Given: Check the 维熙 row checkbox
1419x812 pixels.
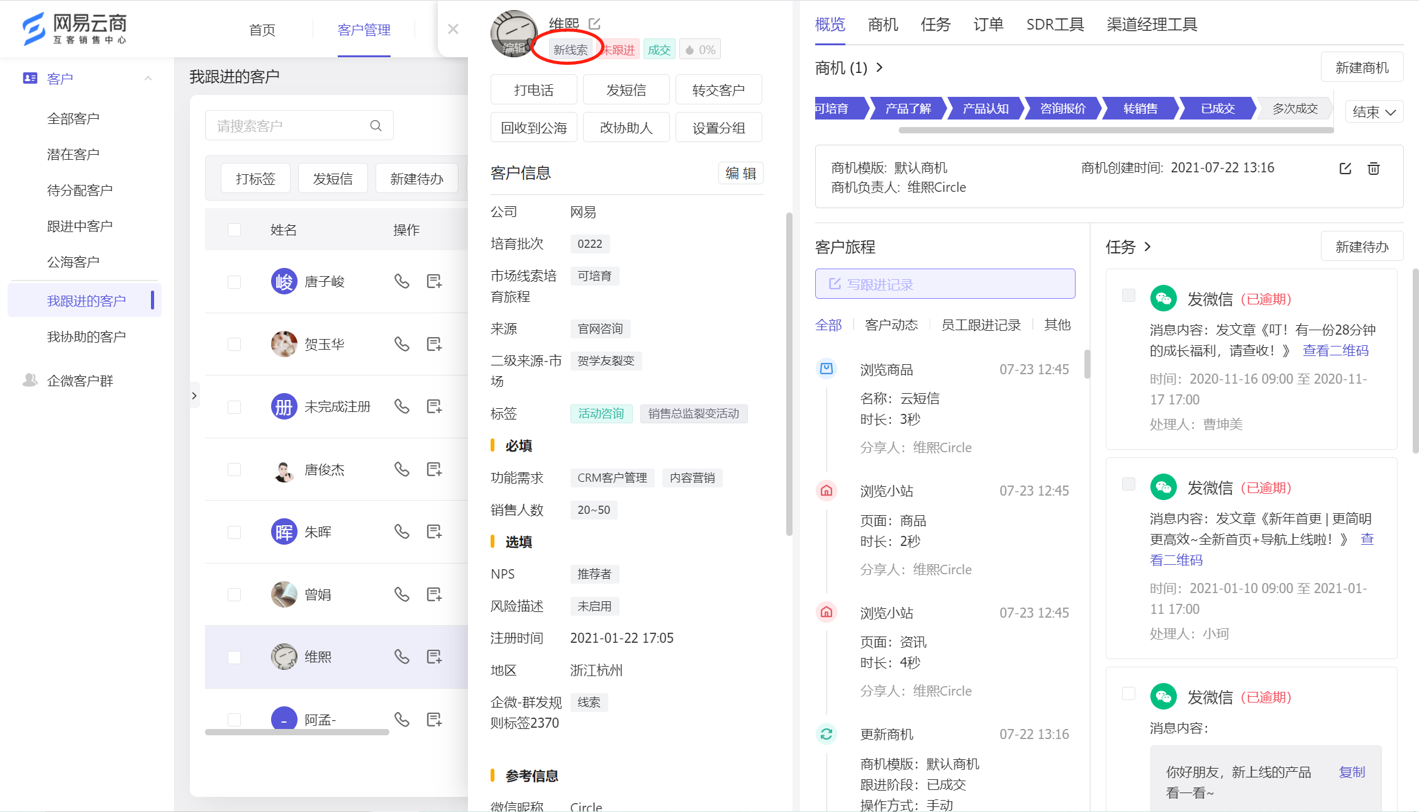Looking at the screenshot, I should point(234,657).
